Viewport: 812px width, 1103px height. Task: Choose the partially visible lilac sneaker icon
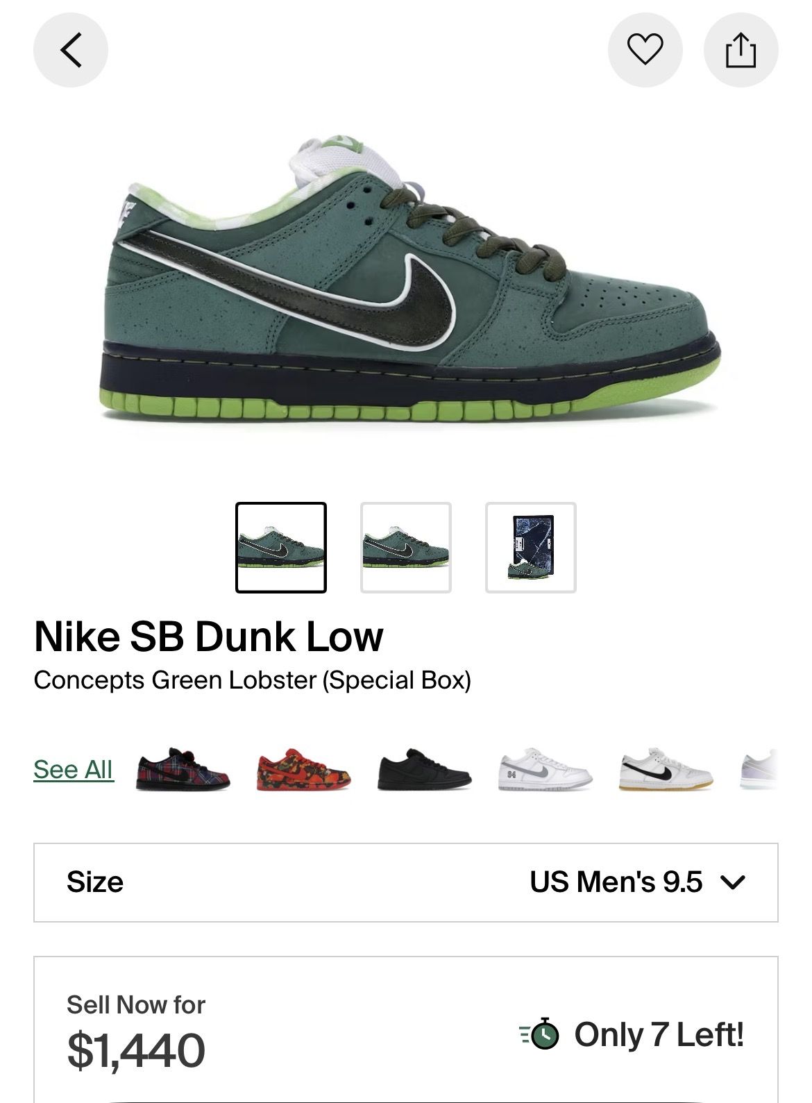759,769
